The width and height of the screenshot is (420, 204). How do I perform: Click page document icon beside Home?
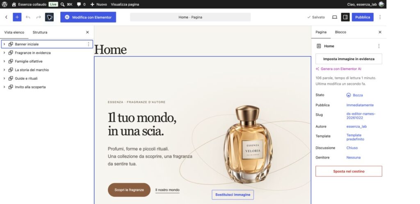pos(318,46)
